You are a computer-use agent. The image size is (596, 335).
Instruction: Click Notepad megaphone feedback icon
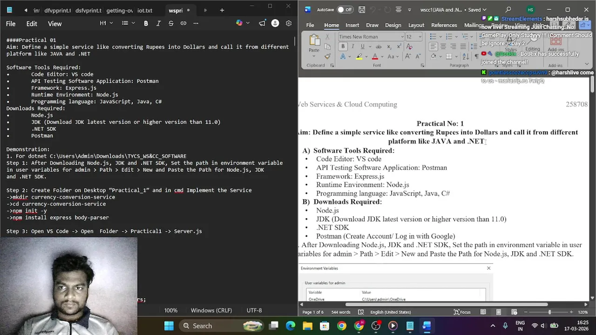[262, 23]
